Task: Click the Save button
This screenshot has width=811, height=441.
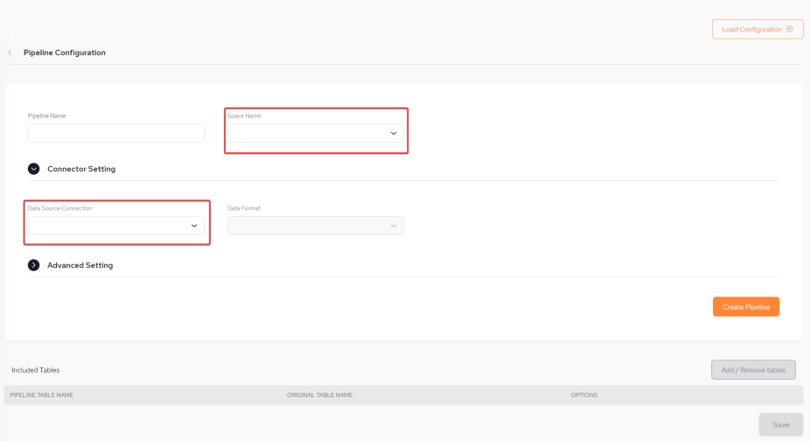Action: pos(780,424)
